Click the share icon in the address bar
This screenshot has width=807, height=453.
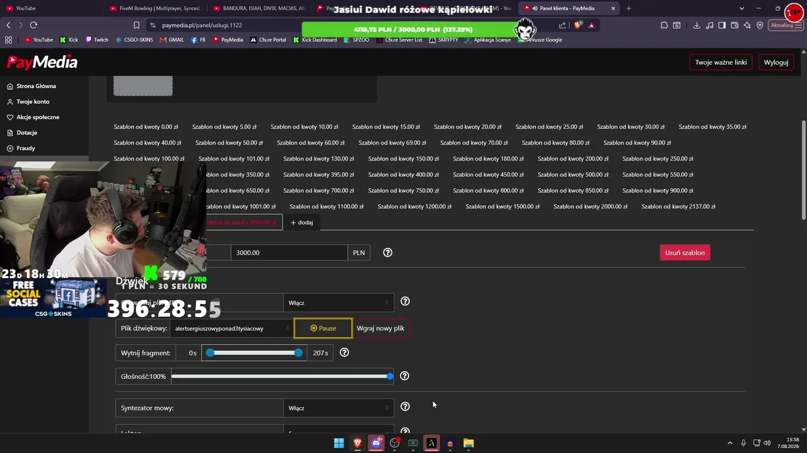pyautogui.click(x=562, y=25)
